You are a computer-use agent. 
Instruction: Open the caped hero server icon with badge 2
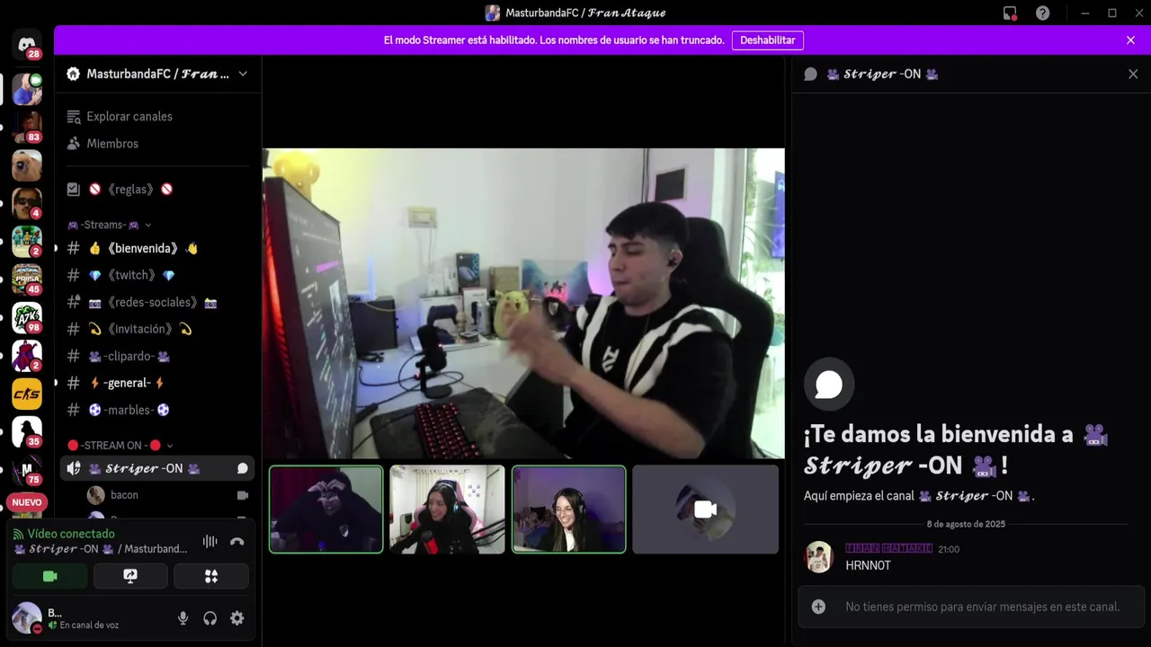27,356
